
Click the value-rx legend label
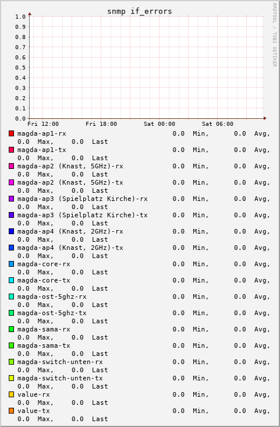[34, 394]
